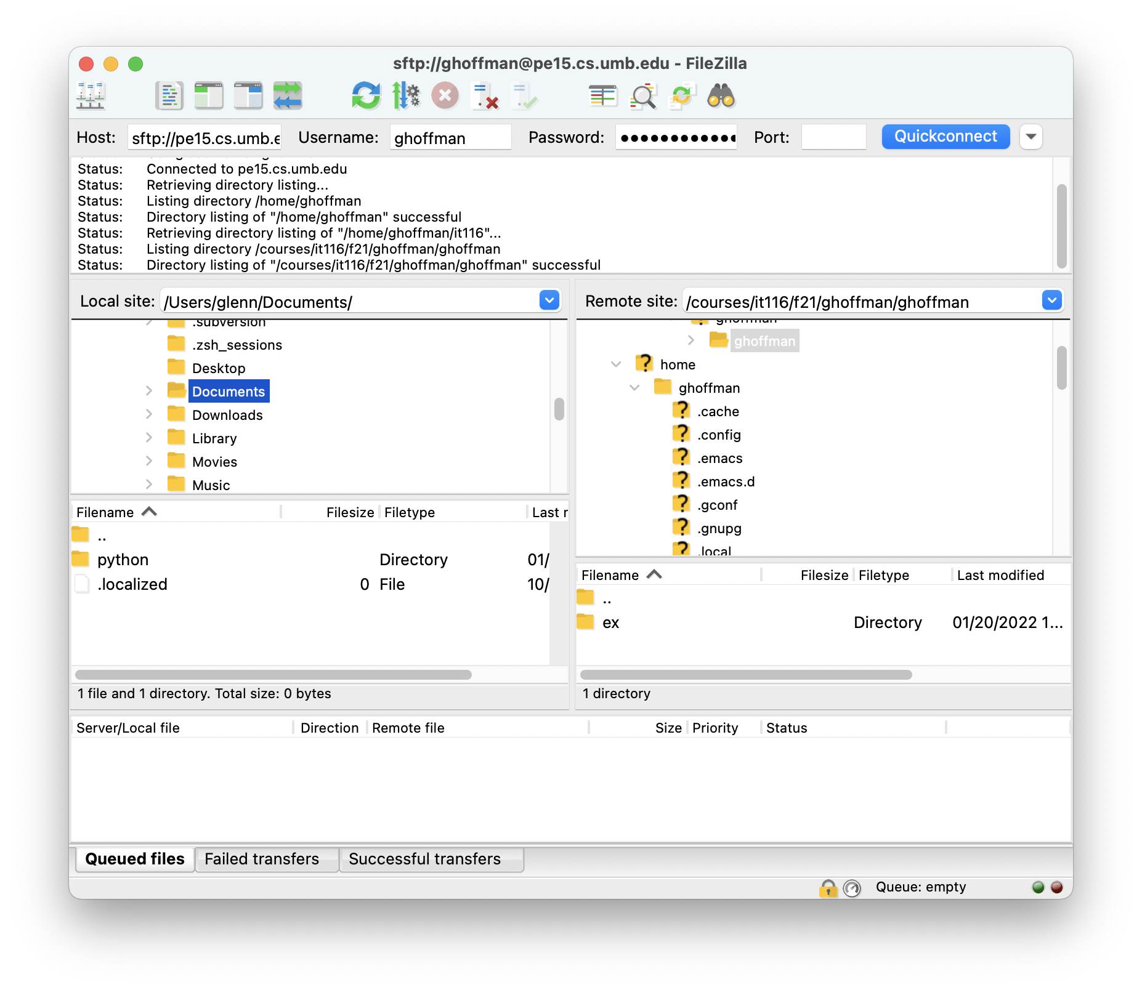
Task: Reconnect to last server icon
Action: (524, 97)
